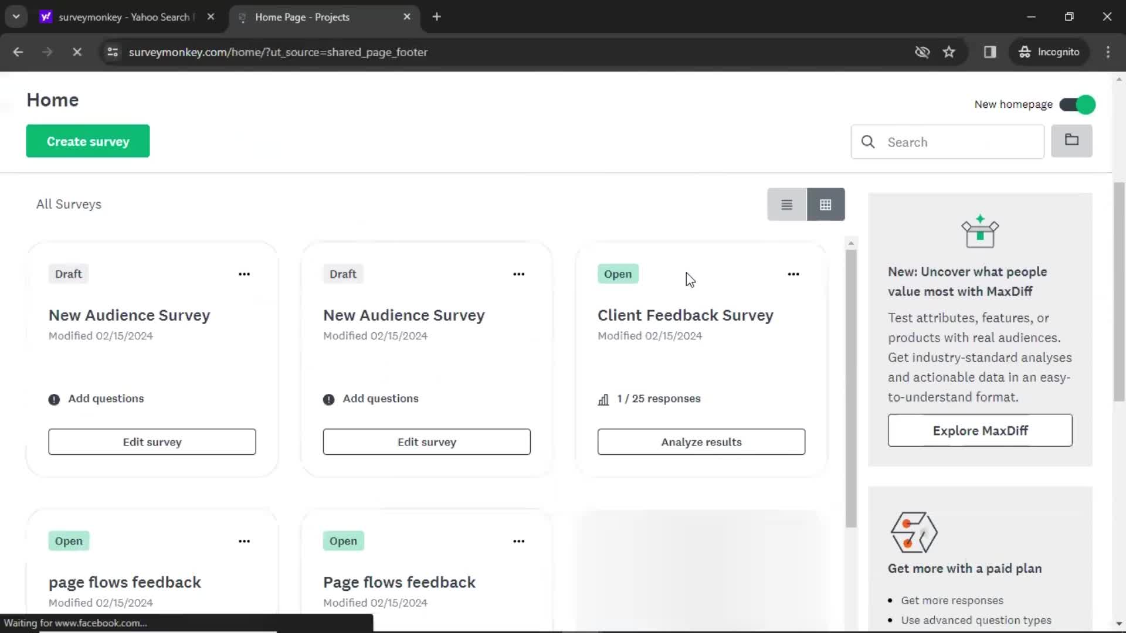The height and width of the screenshot is (633, 1126).
Task: Click the warning icon on second Add questions
Action: click(328, 400)
